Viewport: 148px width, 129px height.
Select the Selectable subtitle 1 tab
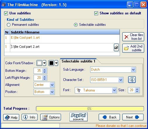click(79, 61)
